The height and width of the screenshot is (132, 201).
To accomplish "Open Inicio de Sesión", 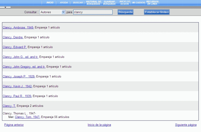I will 125,3.
